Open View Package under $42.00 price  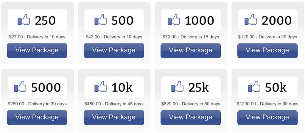[x=114, y=51]
